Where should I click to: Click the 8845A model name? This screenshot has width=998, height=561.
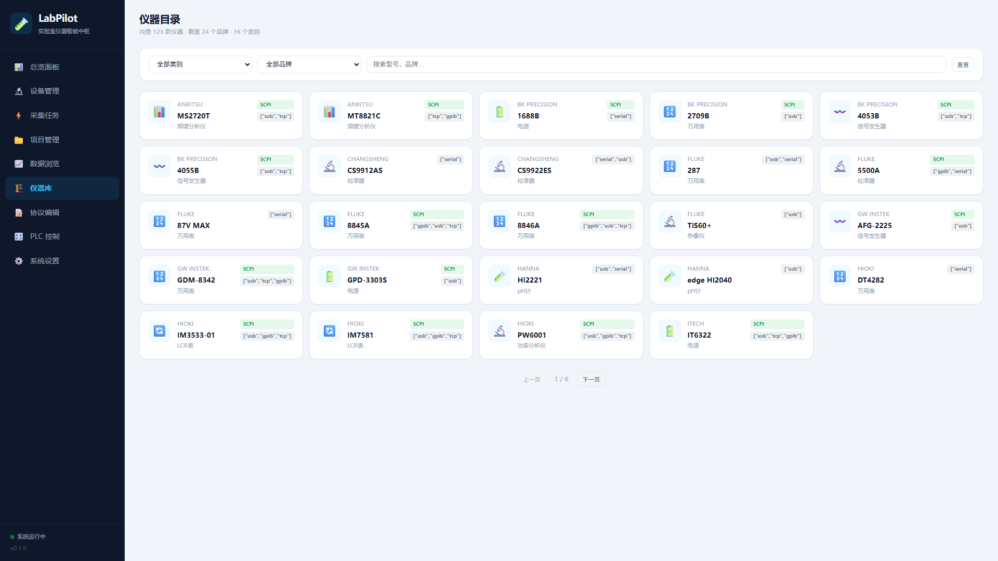point(359,225)
